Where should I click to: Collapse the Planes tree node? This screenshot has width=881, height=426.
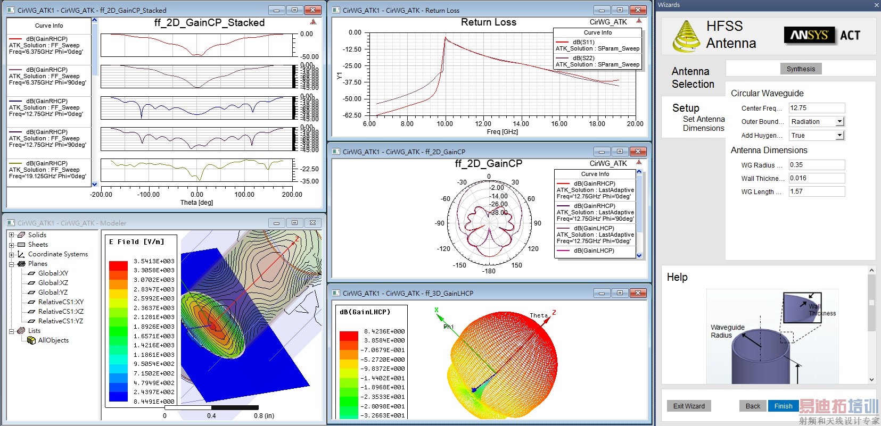pyautogui.click(x=11, y=264)
